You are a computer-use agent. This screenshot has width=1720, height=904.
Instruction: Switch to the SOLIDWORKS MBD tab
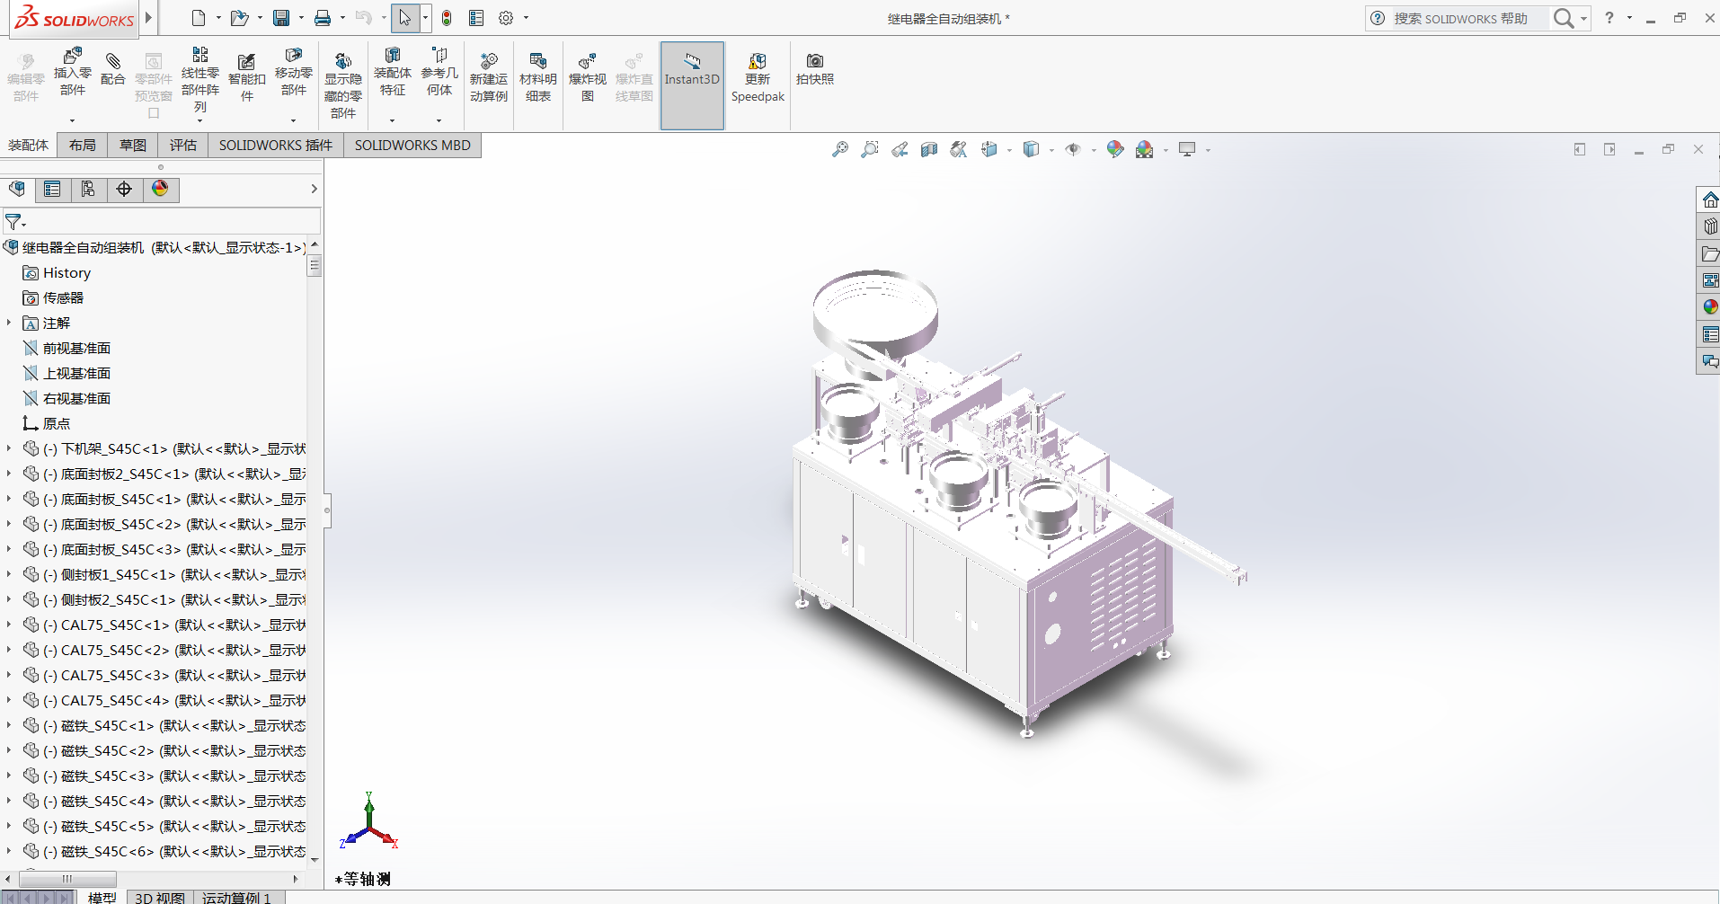point(412,145)
